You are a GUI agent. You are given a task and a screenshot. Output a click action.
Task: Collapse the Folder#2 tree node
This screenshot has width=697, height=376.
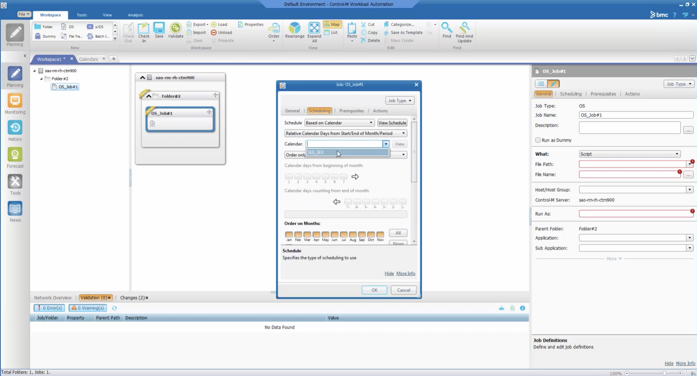coord(41,79)
